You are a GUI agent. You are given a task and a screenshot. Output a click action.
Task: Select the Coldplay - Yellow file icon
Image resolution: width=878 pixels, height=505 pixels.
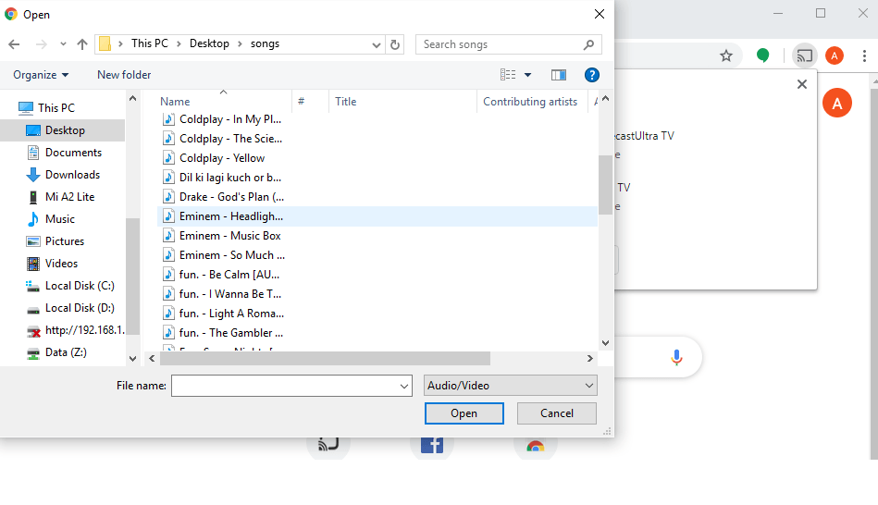click(x=168, y=158)
